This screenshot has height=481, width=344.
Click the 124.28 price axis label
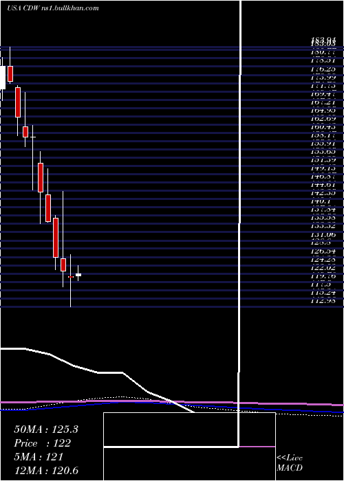[323, 260]
